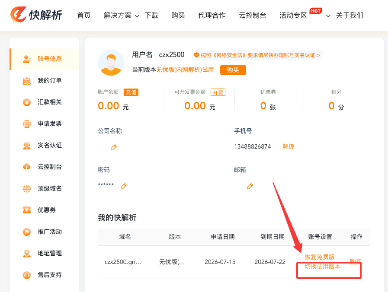Edit email with pencil icon
Screen dimensions: 388x292
[250, 186]
